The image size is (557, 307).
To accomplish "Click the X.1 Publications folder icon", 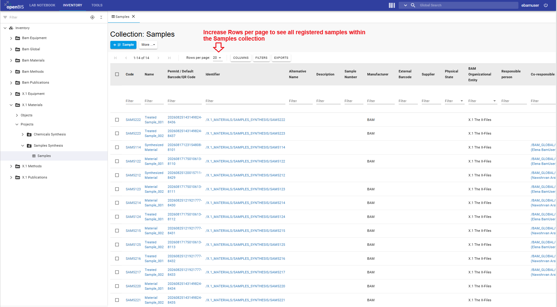I will point(18,178).
